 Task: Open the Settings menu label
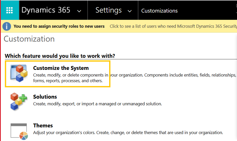pos(108,10)
